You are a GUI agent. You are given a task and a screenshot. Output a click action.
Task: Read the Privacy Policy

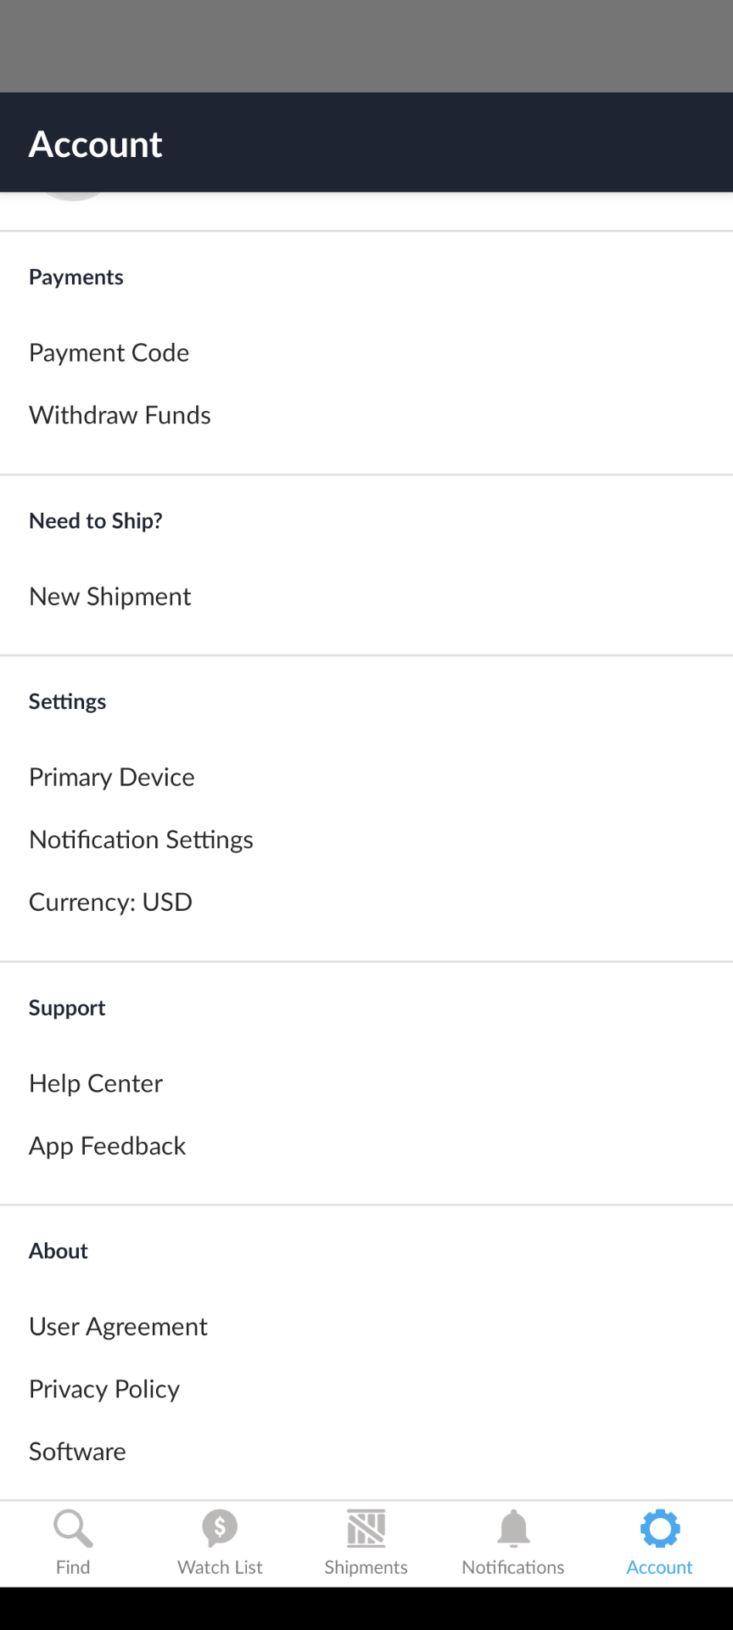click(104, 1388)
